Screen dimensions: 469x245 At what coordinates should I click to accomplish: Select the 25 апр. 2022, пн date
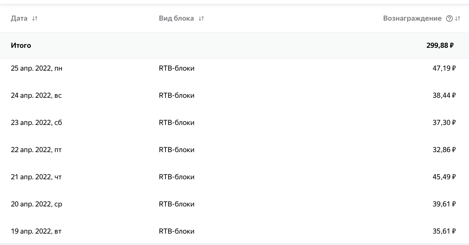[x=36, y=68]
